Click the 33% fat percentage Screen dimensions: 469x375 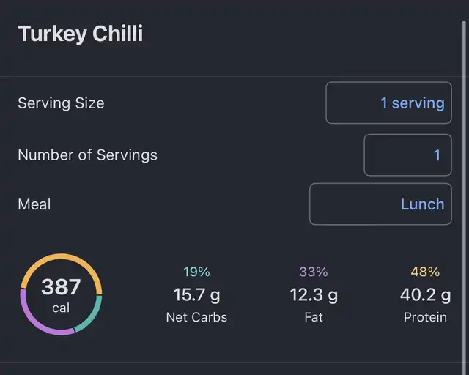pyautogui.click(x=314, y=272)
